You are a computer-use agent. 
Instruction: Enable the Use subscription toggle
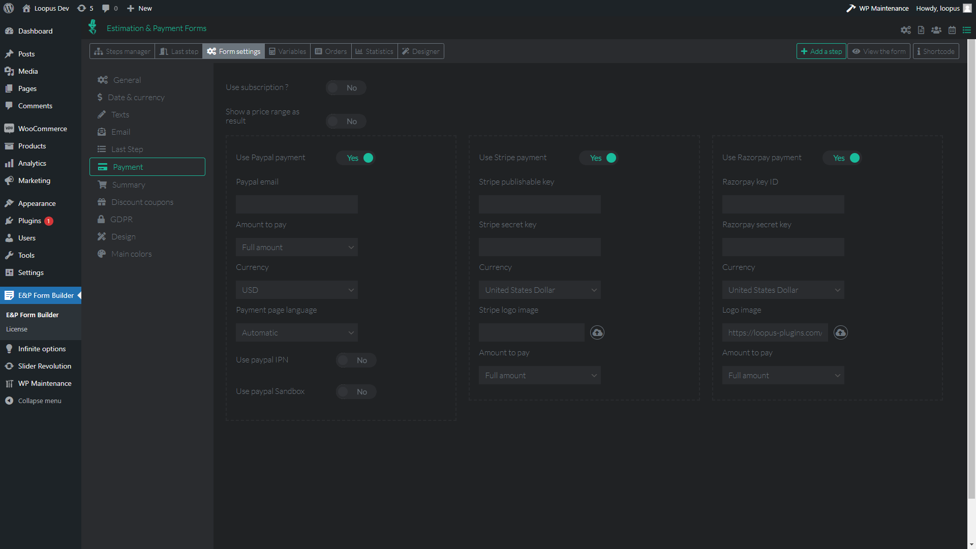coord(346,88)
